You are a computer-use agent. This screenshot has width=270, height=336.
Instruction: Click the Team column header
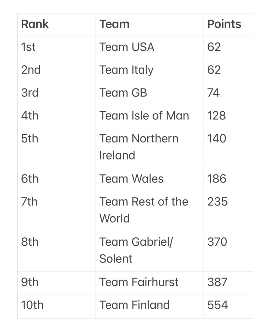pyautogui.click(x=114, y=24)
